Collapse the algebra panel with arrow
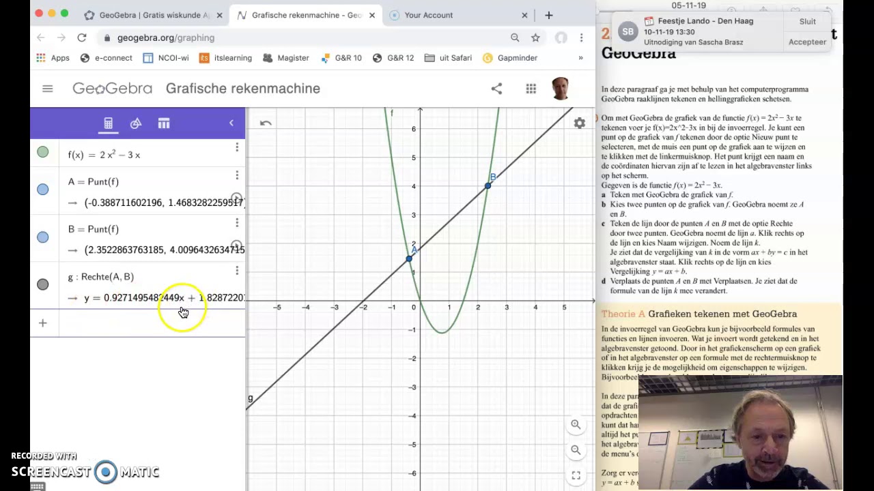Screen dimensions: 874x491 click(x=231, y=123)
